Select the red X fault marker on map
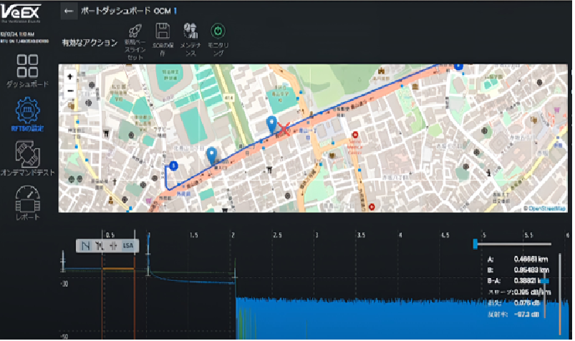This screenshot has width=575, height=341. click(284, 129)
